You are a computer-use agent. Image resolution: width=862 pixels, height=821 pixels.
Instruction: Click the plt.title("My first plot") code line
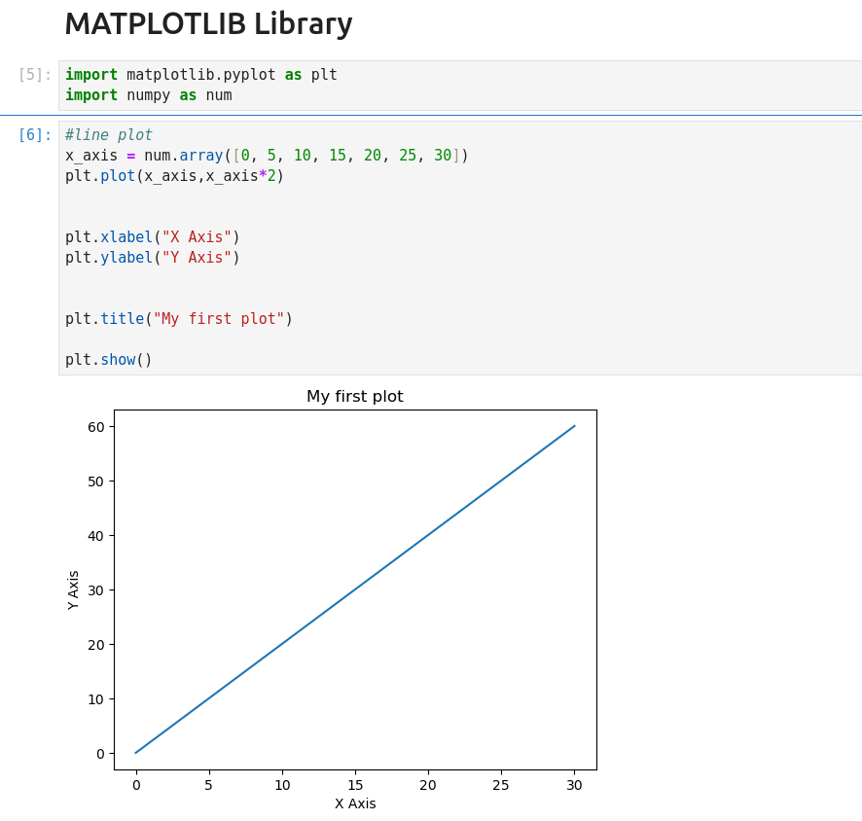pyautogui.click(x=178, y=319)
